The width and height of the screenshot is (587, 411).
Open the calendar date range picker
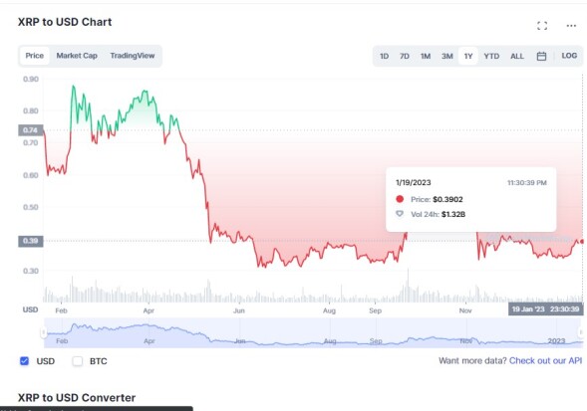click(541, 56)
